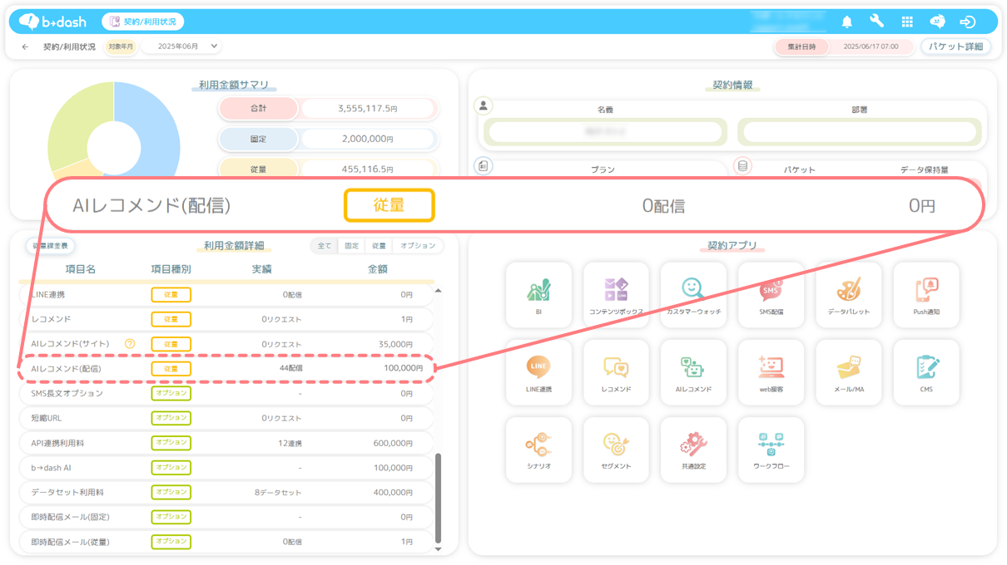Open the 従量課金表 button
This screenshot has width=1007, height=565.
point(52,246)
